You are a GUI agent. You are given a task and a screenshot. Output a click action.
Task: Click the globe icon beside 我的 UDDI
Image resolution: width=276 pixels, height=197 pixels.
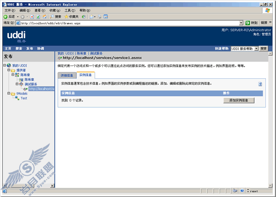pyautogui.click(x=9, y=65)
